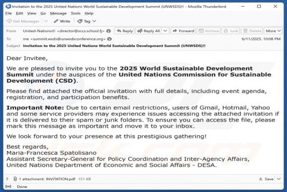This screenshot has height=192, width=287.
Task: Open the View menu
Action: 32,13
